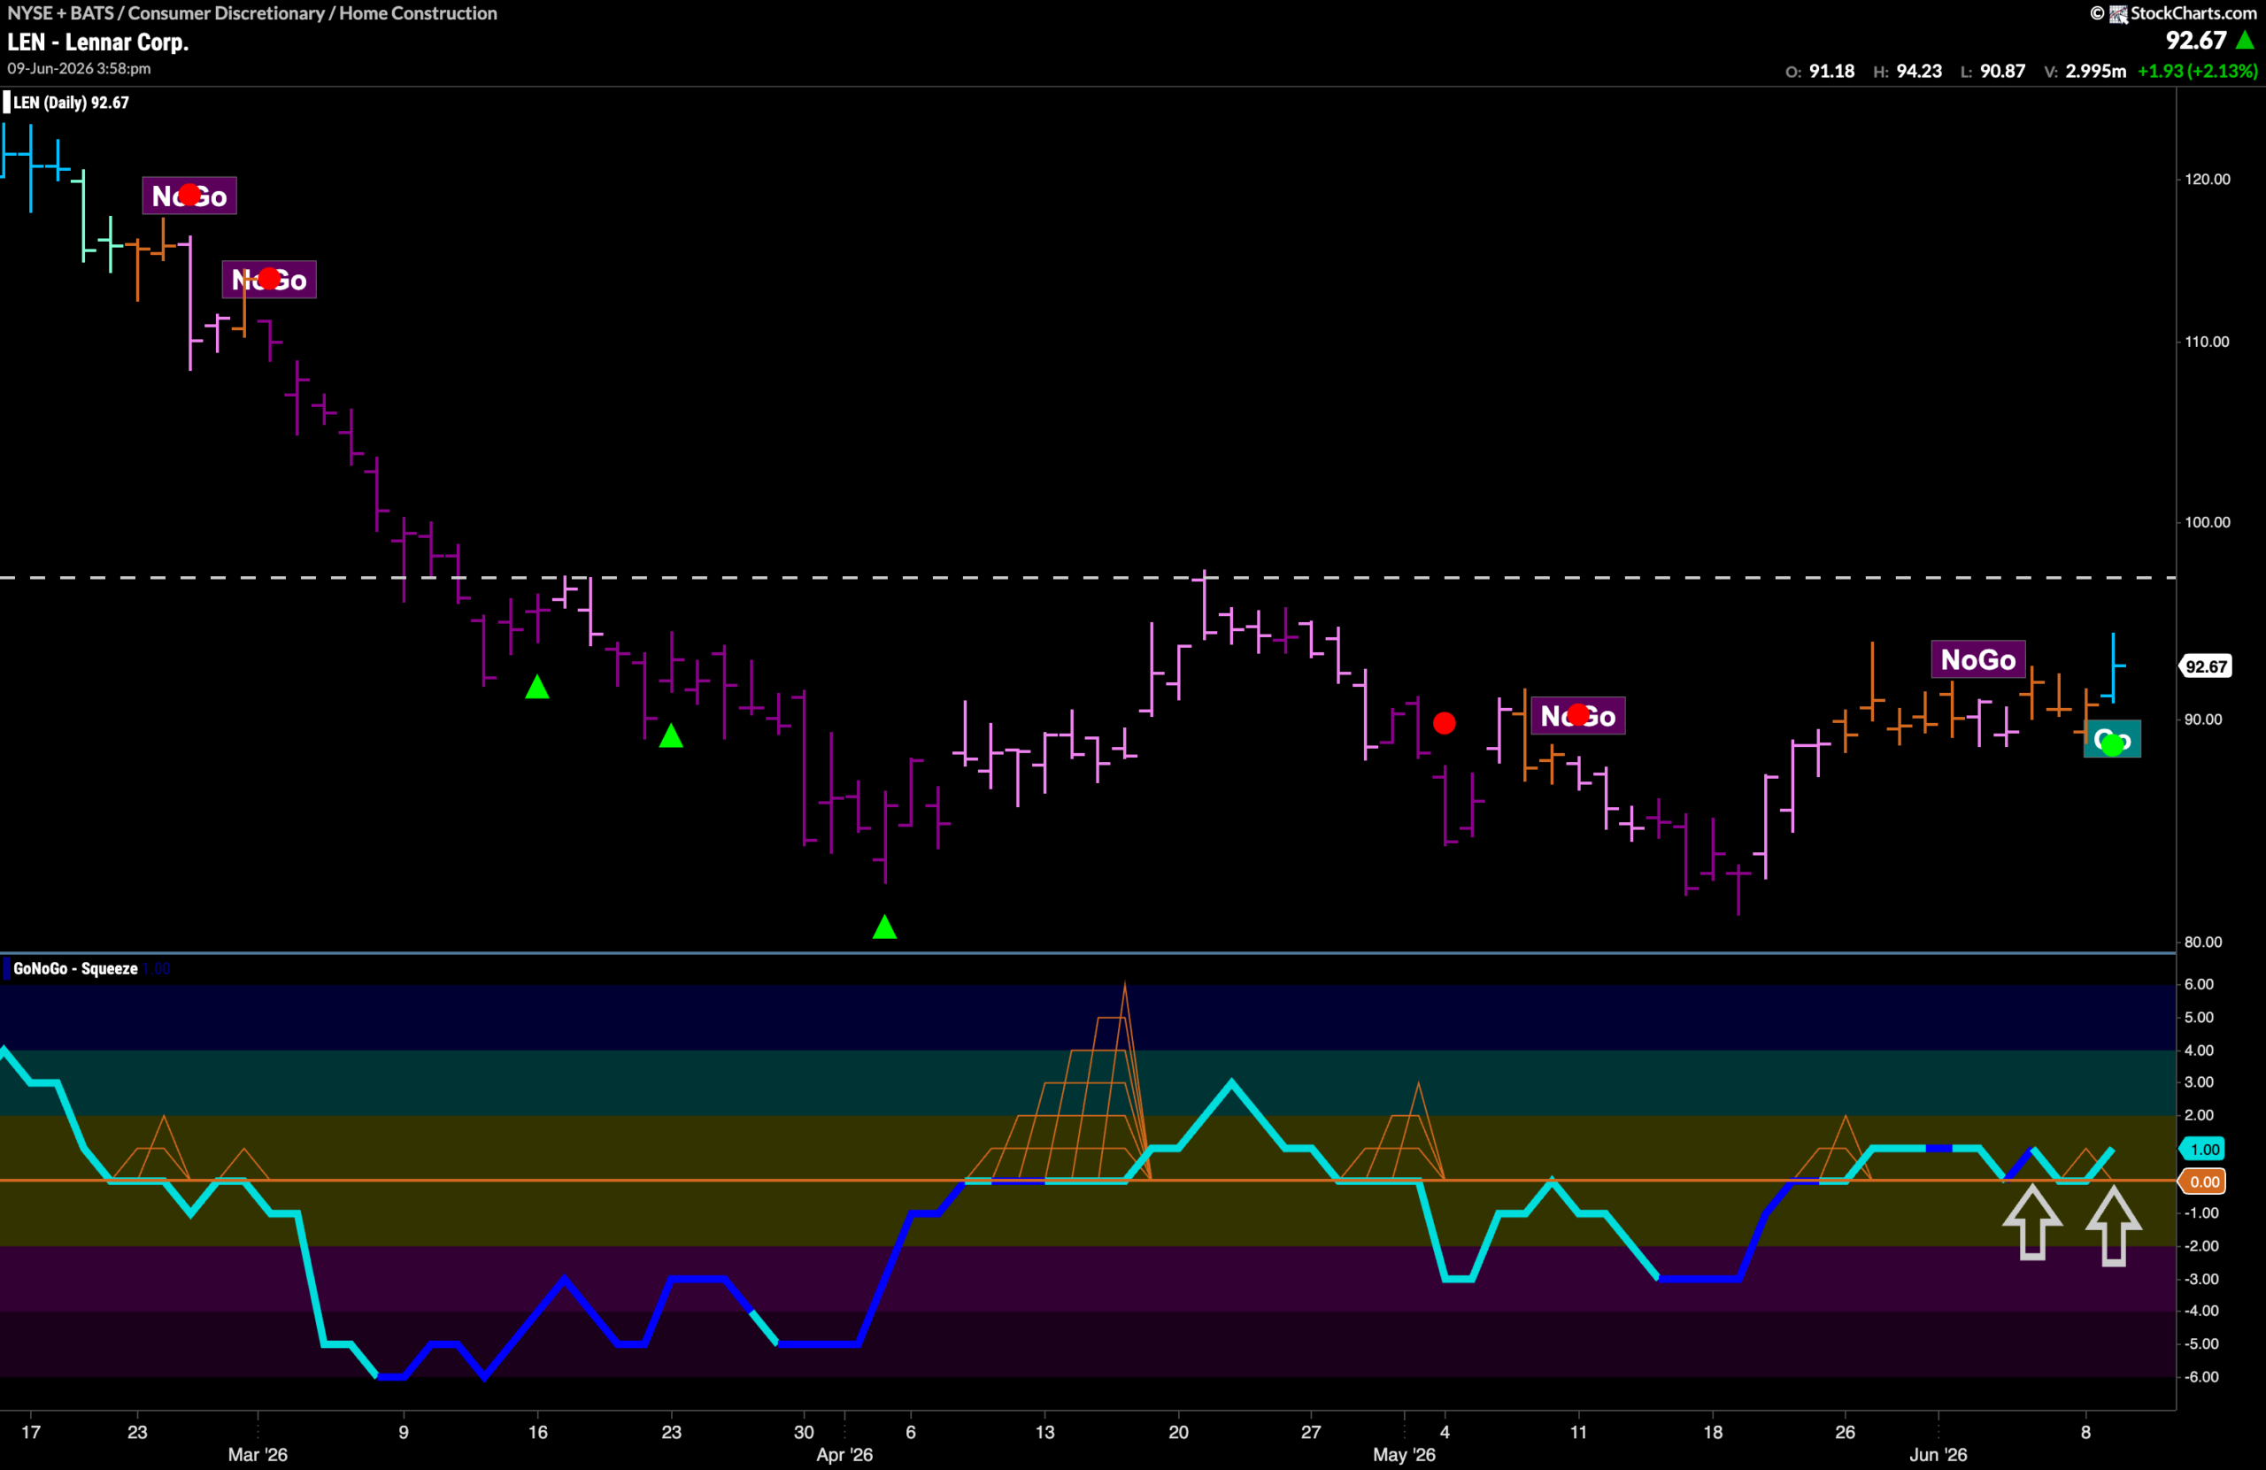
Task: Click the 100.00 price axis label
Action: click(2206, 523)
